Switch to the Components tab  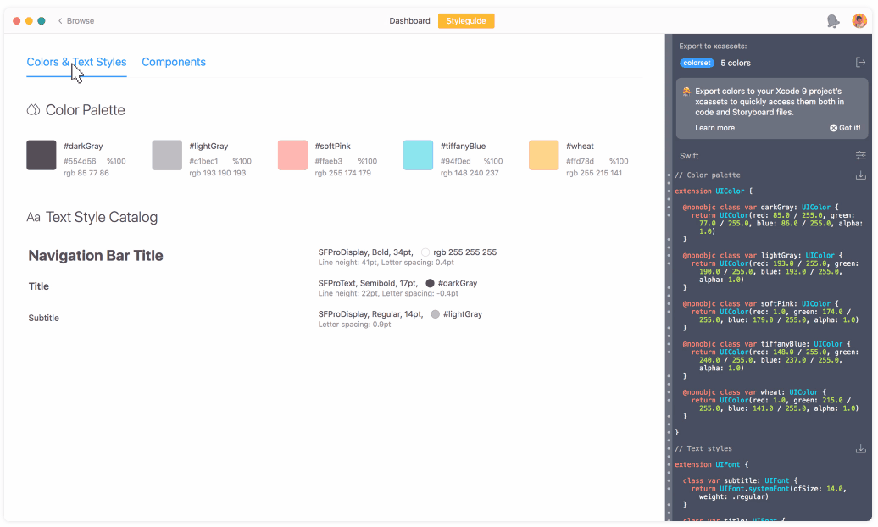click(174, 62)
